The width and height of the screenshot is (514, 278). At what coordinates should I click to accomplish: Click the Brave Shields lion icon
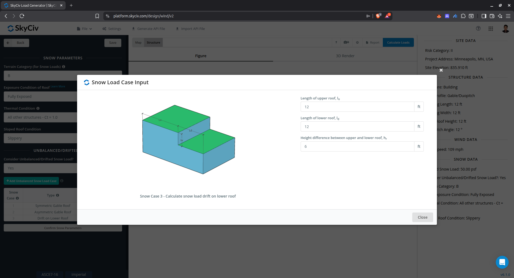tap(378, 16)
